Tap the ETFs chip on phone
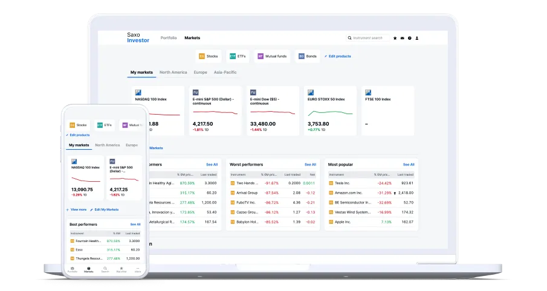Viewport: 547px width, 291px height. point(105,125)
